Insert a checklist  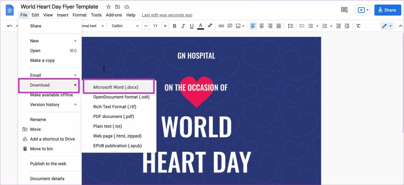coord(302,26)
